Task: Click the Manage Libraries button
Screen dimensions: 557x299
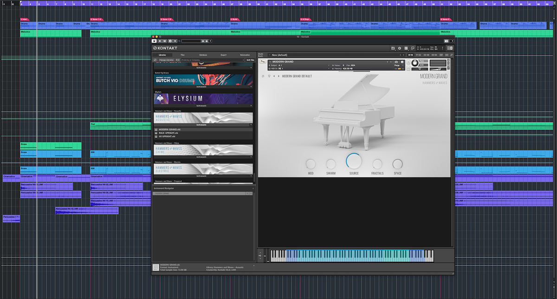Action: (166, 60)
